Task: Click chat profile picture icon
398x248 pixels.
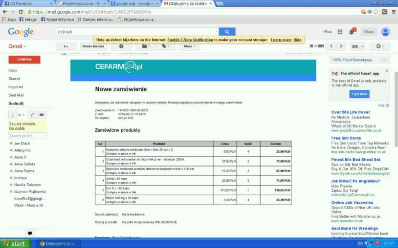Action: coord(12,115)
